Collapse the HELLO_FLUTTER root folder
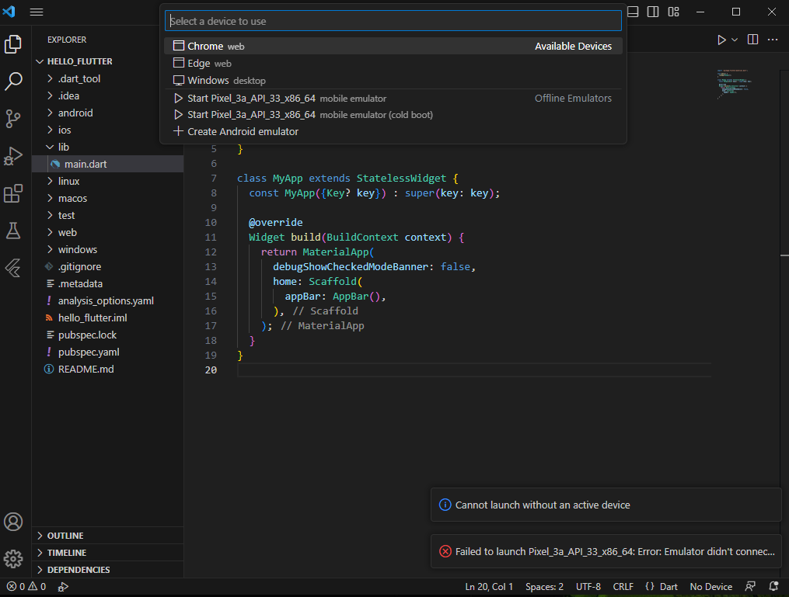The height and width of the screenshot is (597, 789). (108, 61)
